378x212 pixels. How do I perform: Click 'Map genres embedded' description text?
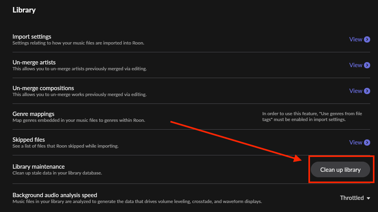click(79, 120)
